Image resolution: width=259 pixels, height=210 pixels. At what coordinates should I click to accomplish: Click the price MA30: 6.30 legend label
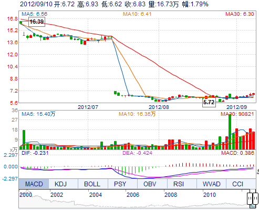point(240,14)
